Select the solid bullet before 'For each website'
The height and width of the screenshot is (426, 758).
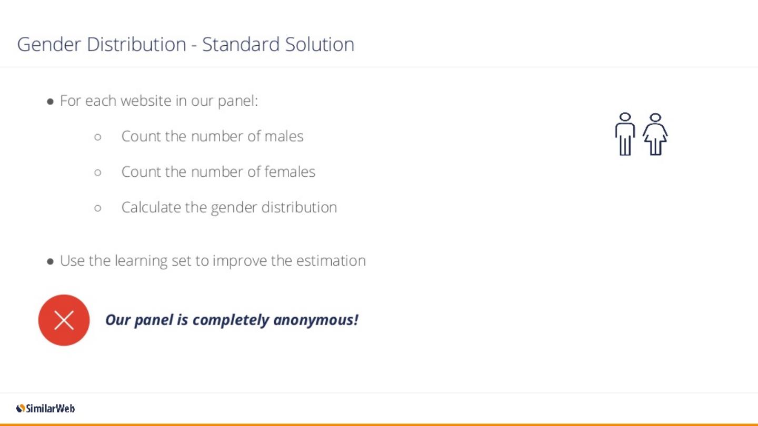(51, 102)
